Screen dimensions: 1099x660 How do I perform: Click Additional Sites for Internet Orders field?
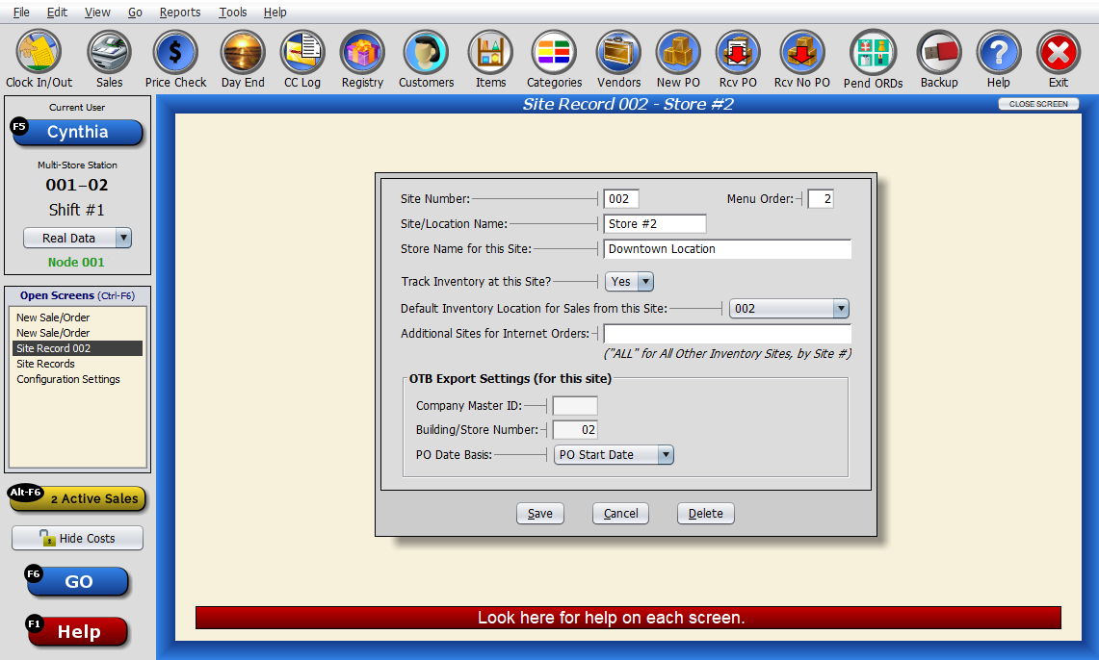[x=727, y=334]
